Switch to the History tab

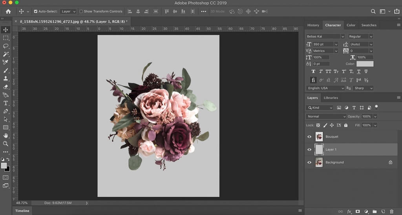313,25
